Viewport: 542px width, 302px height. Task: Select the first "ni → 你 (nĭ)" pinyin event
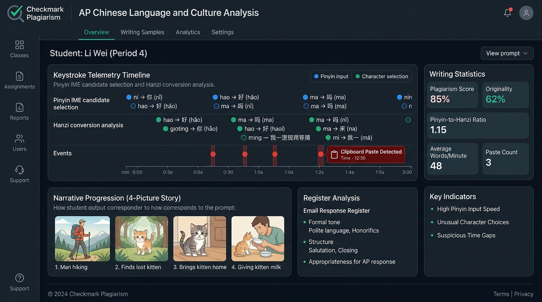145,97
